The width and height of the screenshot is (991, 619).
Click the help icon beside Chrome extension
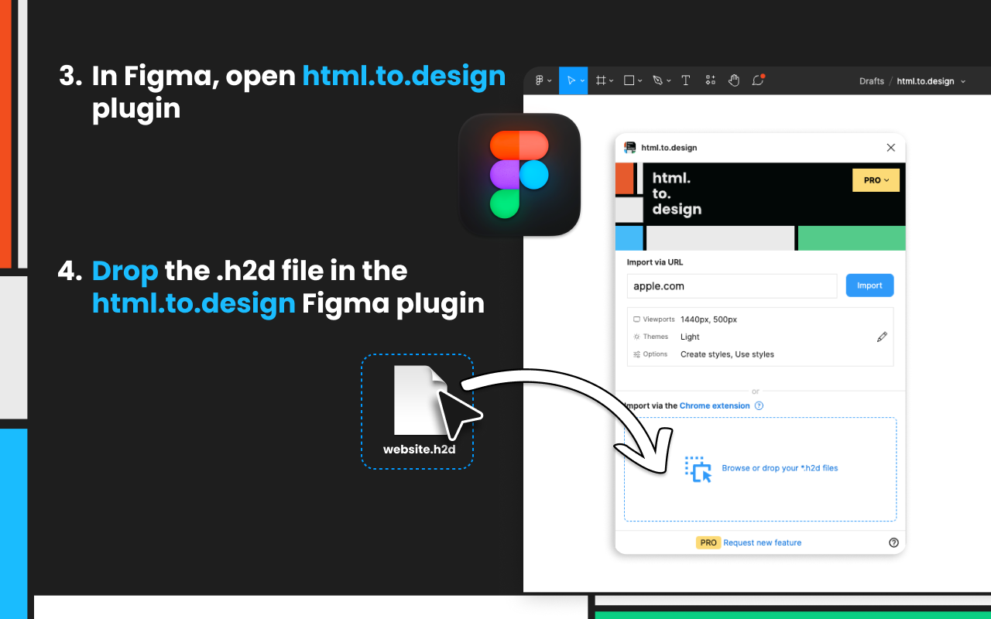coord(759,405)
